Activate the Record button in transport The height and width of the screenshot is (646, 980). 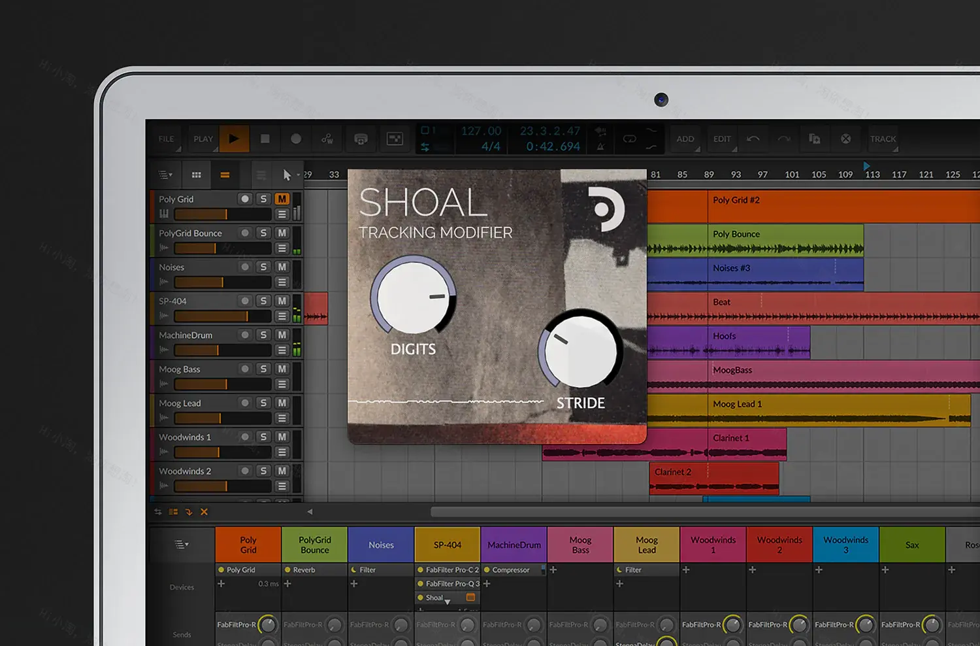point(296,139)
